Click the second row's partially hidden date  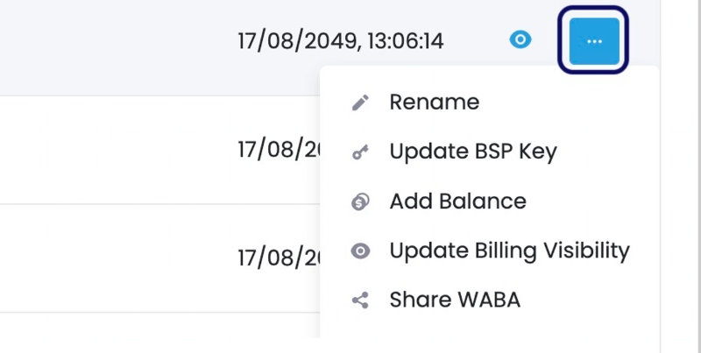(x=279, y=149)
